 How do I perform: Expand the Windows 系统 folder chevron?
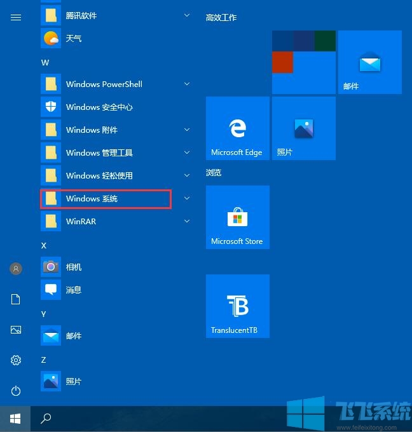coord(187,199)
